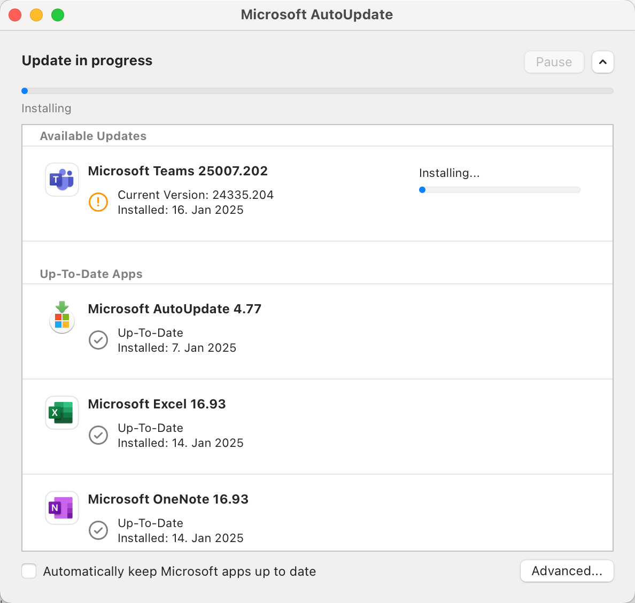Viewport: 635px width, 603px height.
Task: Click the OneNote up-to-date checkmark icon
Action: click(x=98, y=530)
